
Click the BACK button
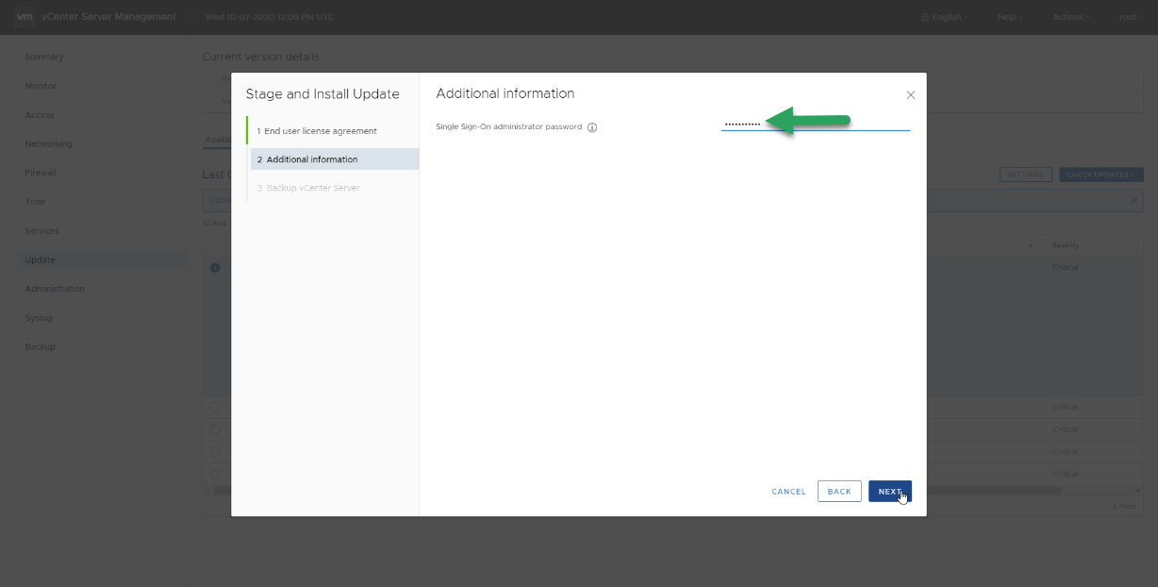tap(839, 492)
